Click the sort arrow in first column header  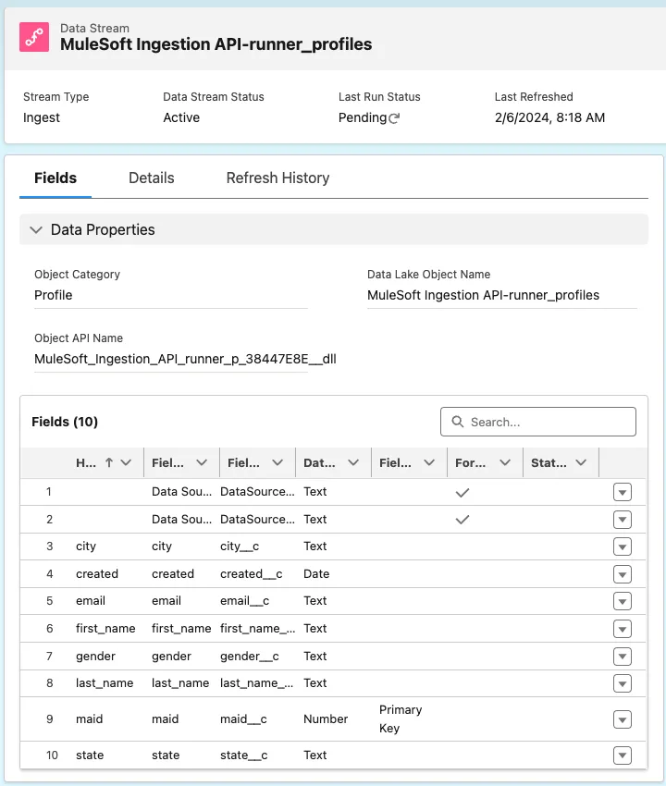109,462
